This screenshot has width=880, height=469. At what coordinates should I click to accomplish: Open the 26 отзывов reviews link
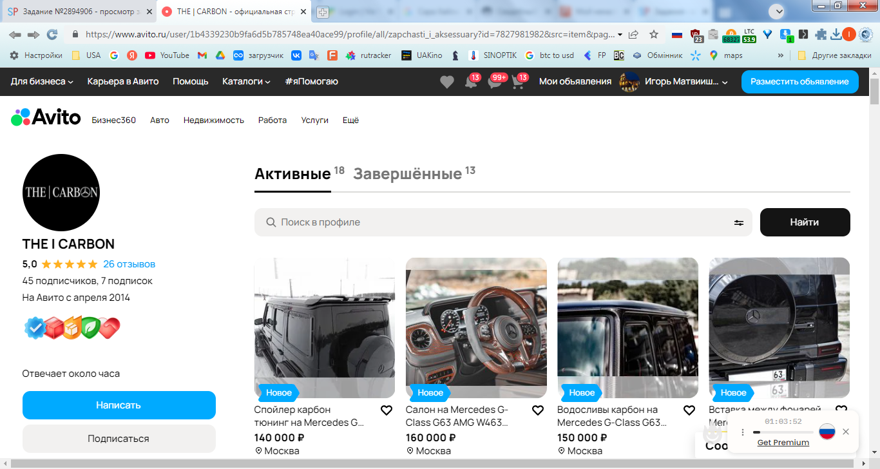point(129,264)
